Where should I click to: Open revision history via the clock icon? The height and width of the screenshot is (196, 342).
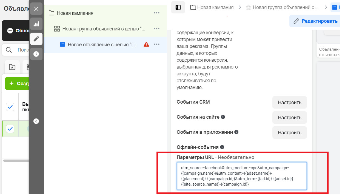click(x=36, y=54)
